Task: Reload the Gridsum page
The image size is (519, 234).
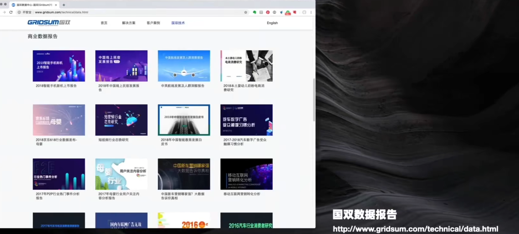Action: pyautogui.click(x=11, y=12)
